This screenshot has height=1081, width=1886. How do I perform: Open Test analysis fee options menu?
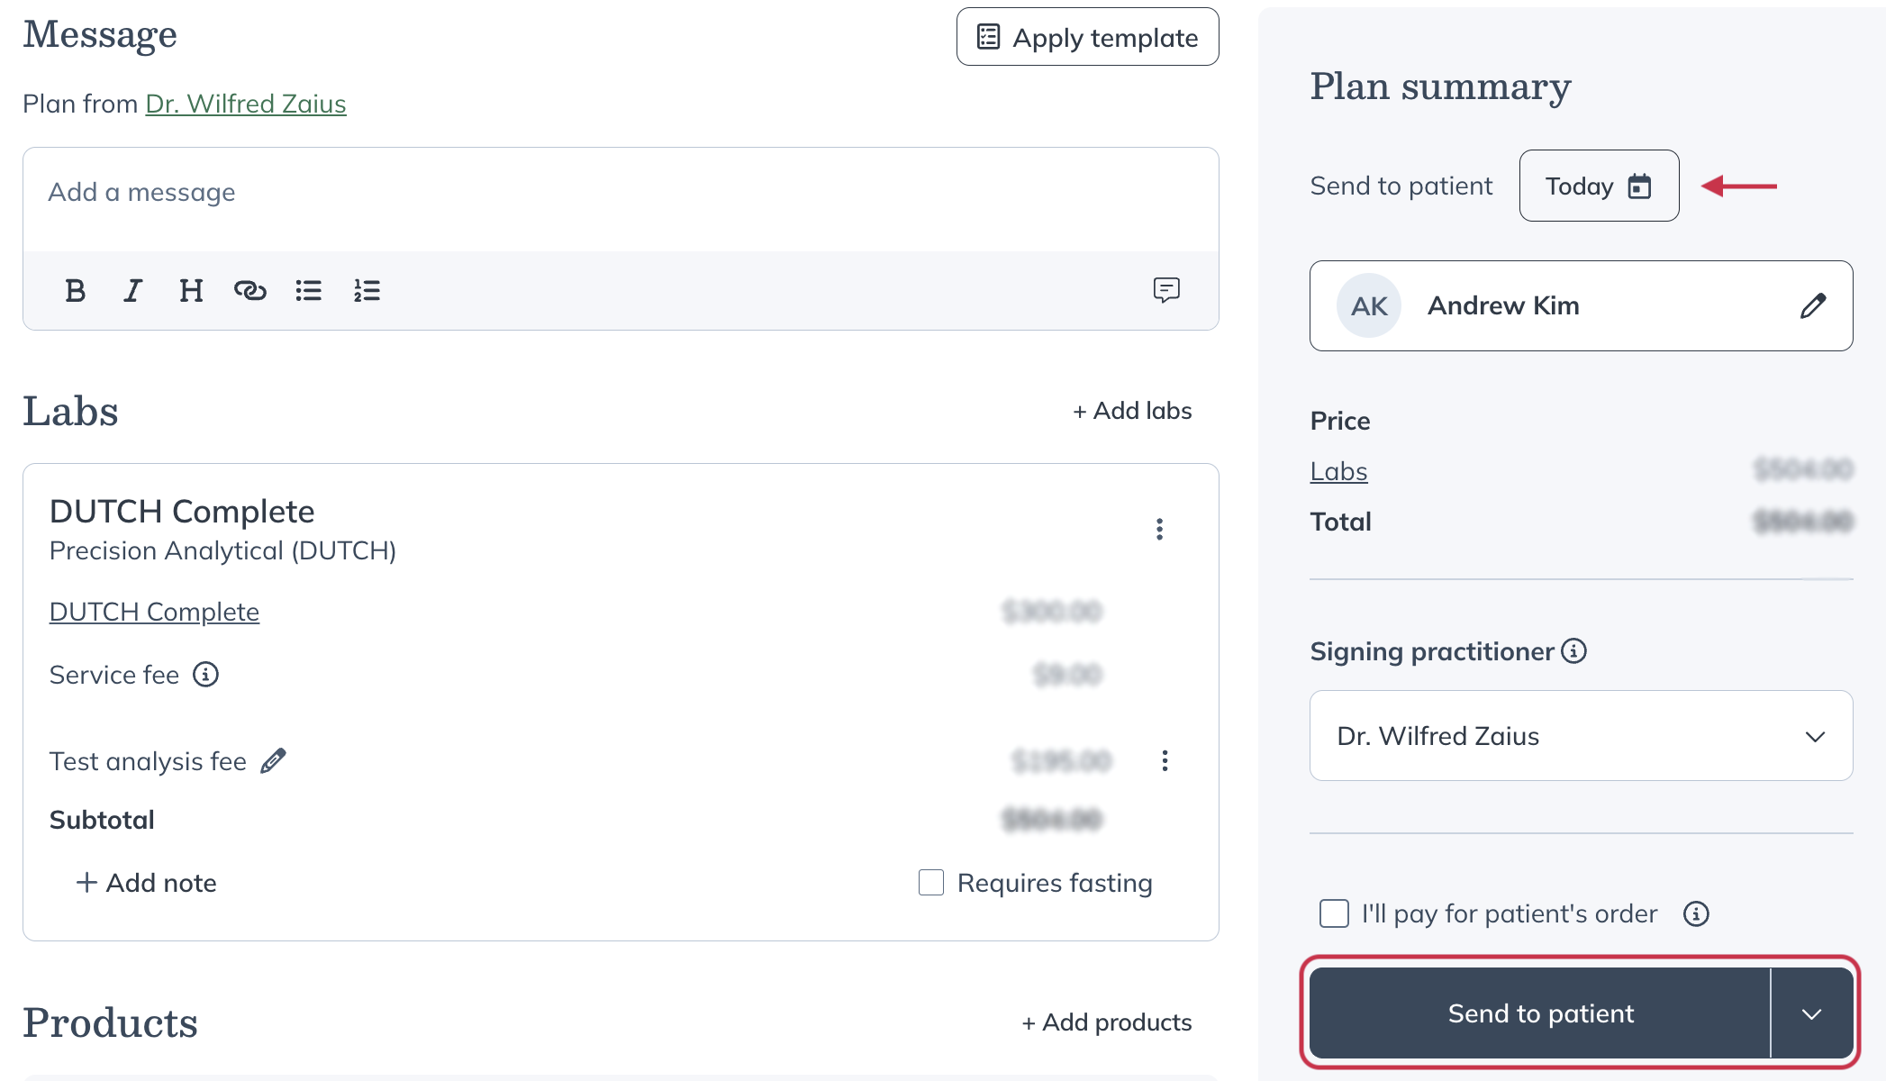(x=1165, y=761)
